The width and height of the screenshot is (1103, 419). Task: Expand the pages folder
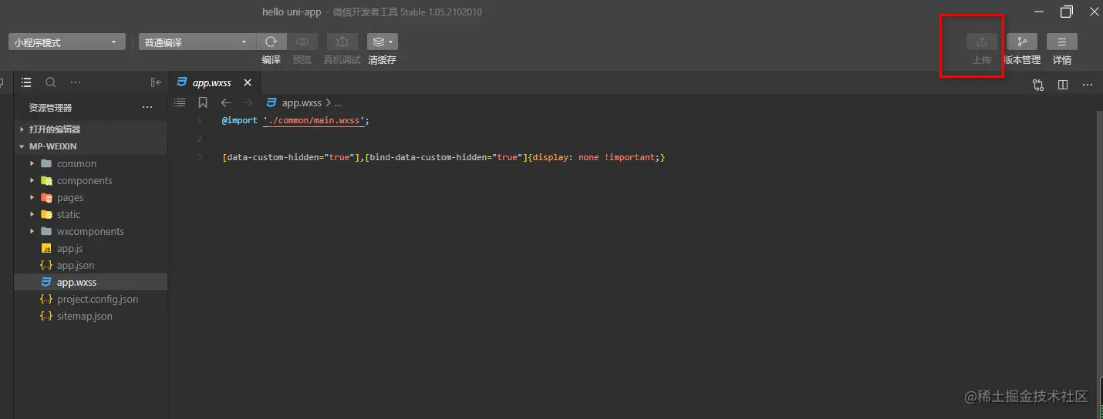[x=90, y=197]
